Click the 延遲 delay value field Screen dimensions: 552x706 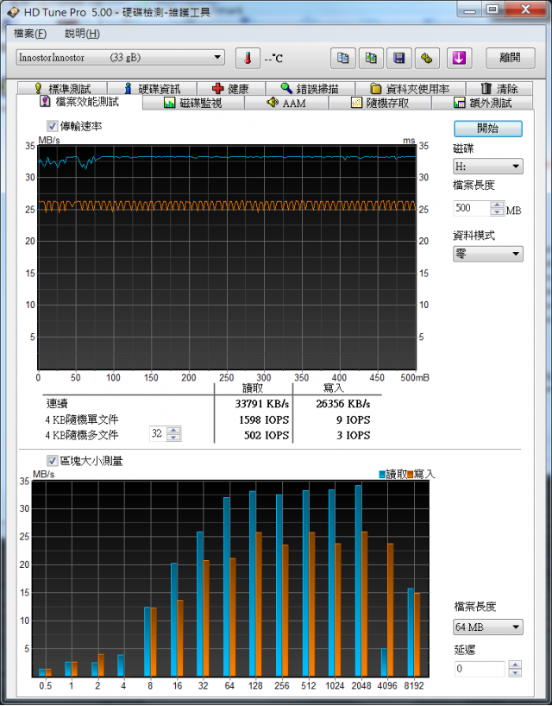[480, 669]
